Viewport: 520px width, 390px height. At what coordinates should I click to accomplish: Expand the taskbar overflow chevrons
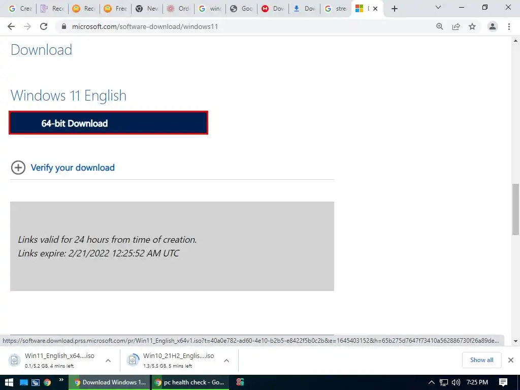(x=61, y=380)
